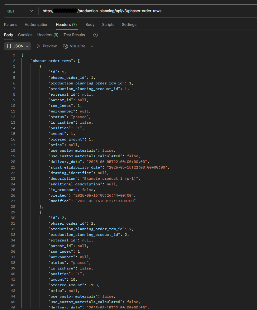
Task: Click the Visualize button
Action: pos(74,46)
